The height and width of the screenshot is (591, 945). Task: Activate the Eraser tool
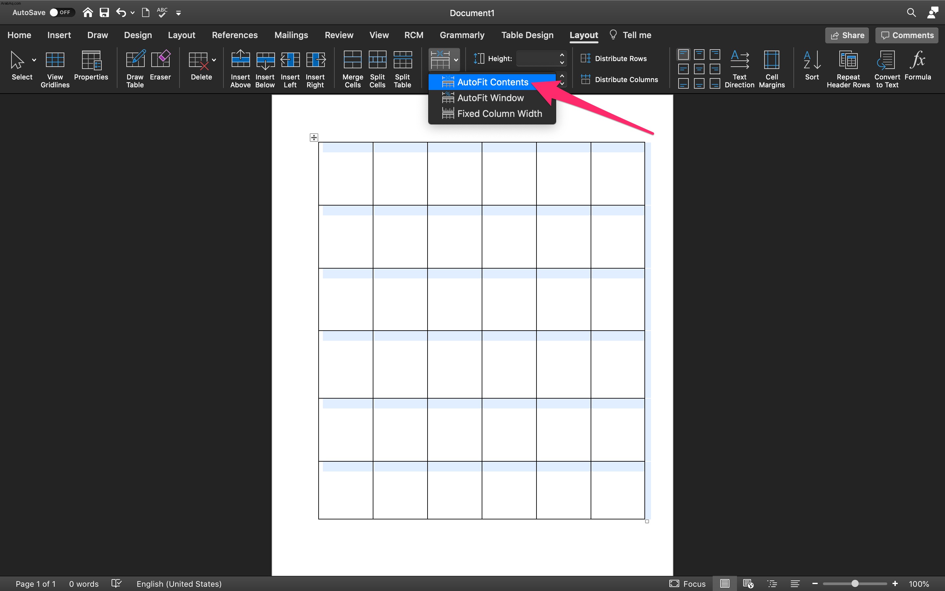160,65
